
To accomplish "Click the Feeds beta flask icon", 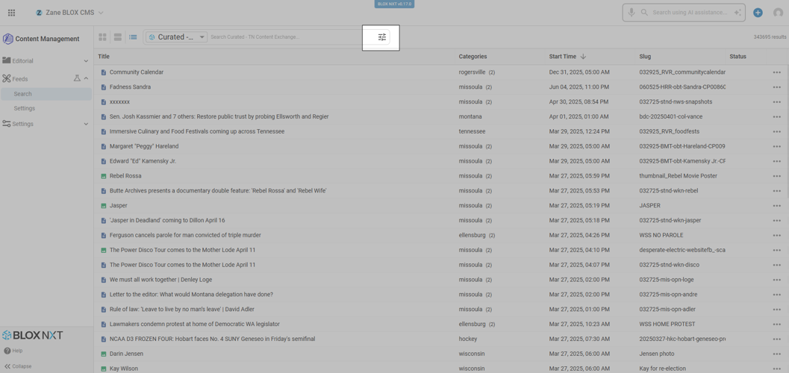I will click(77, 78).
